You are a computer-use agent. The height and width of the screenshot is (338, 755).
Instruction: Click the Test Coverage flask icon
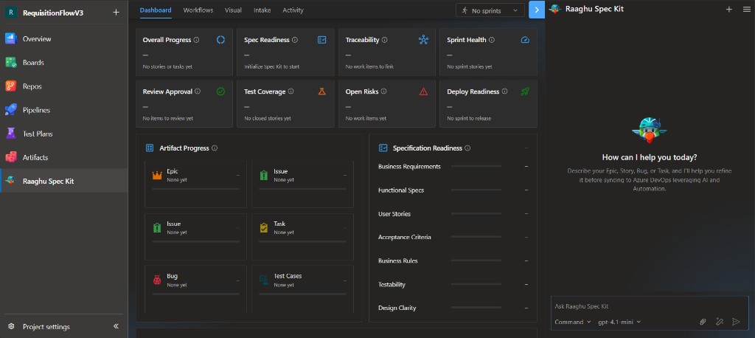322,91
